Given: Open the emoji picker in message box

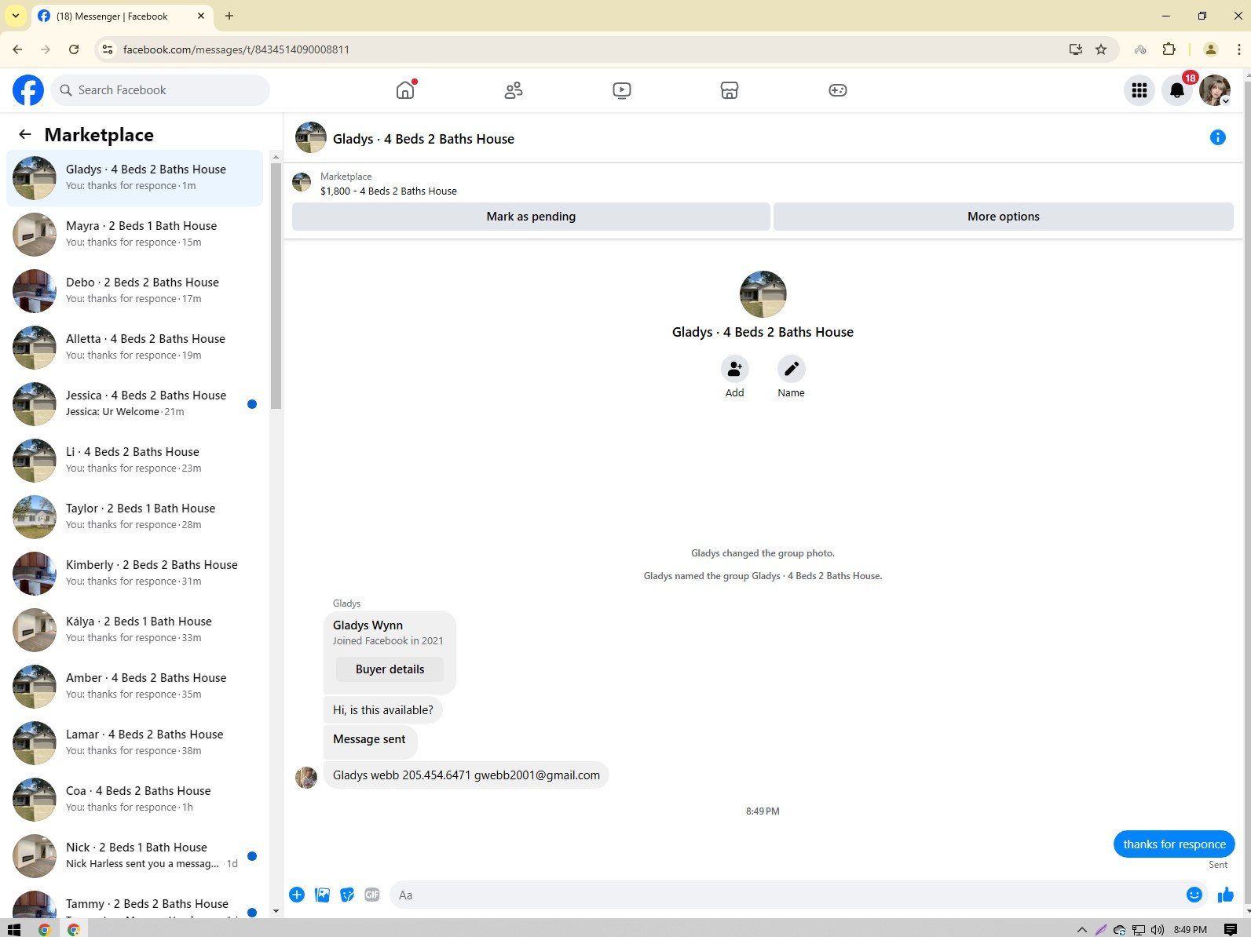Looking at the screenshot, I should [1194, 895].
